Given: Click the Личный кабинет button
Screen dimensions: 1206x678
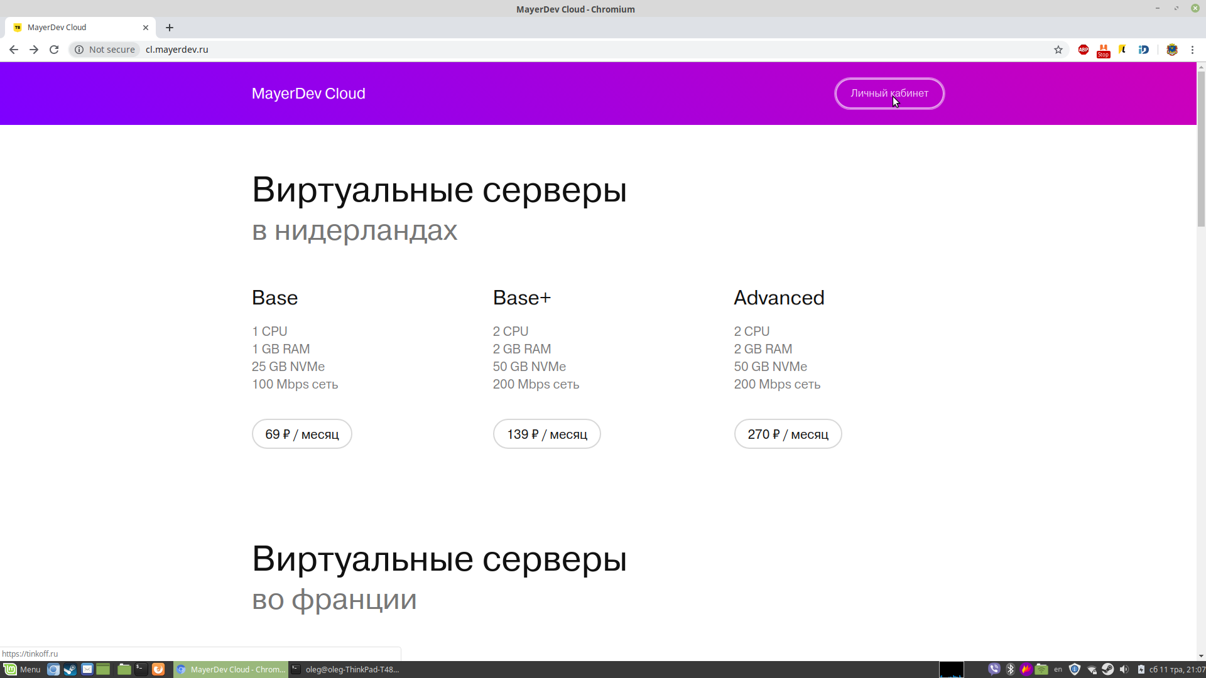Looking at the screenshot, I should pos(889,94).
